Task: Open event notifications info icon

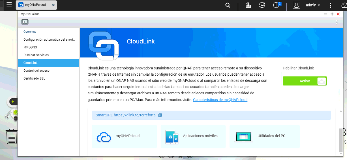Action: pos(277,5)
